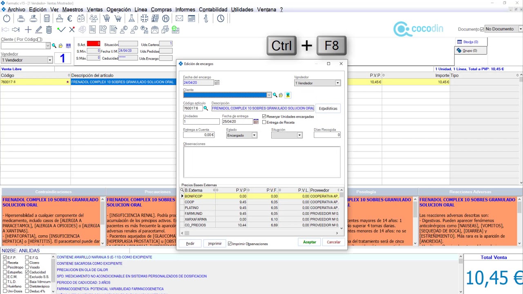Open the envelope mail toolbar icon
The height and width of the screenshot is (294, 523).
[x=179, y=18]
